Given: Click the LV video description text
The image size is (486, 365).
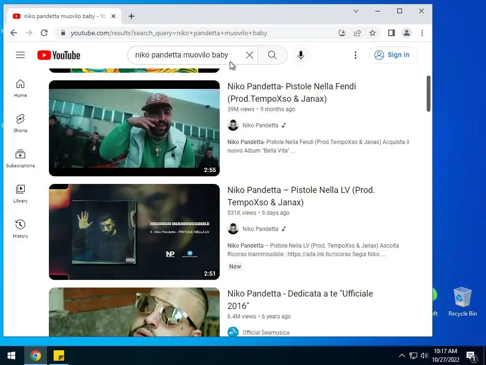Looking at the screenshot, I should tap(313, 250).
